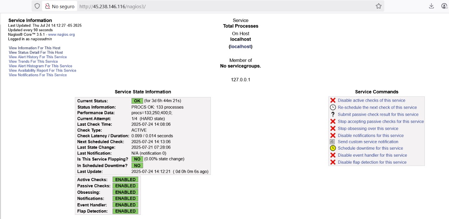Image resolution: width=449 pixels, height=219 pixels.
Task: Click the green OK Current Status badge
Action: click(x=137, y=101)
